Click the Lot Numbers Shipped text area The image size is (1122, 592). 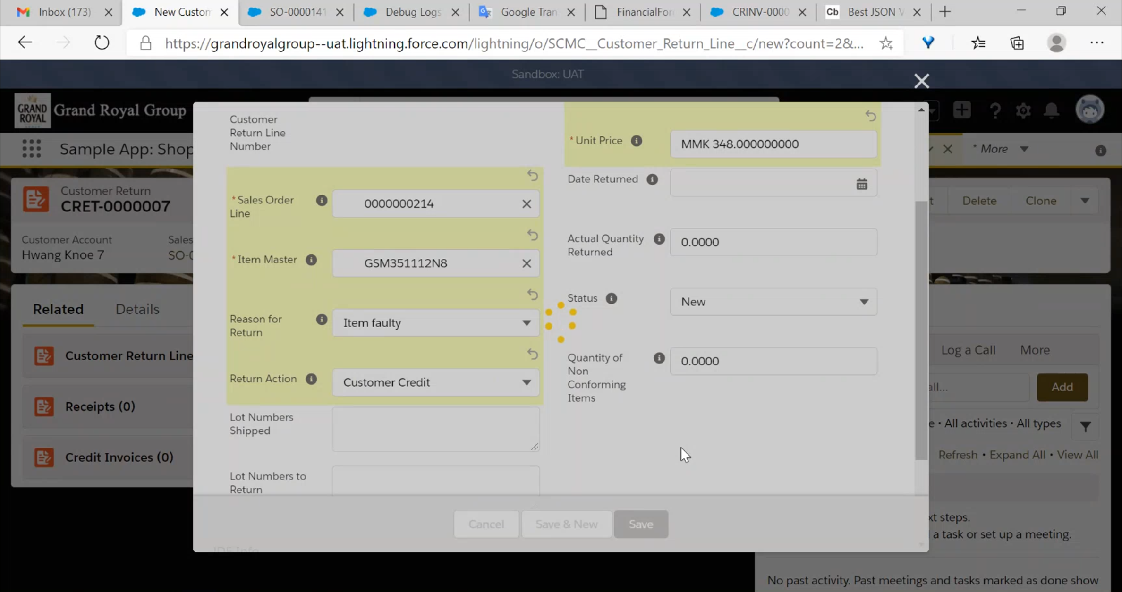(435, 429)
